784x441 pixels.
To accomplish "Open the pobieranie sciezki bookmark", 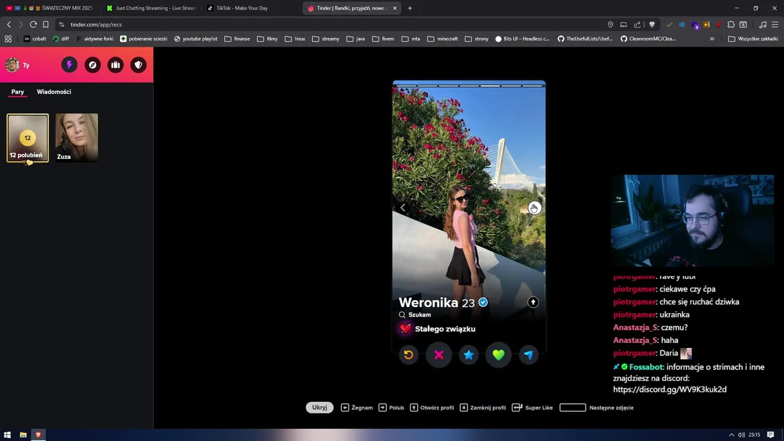I will (x=144, y=39).
